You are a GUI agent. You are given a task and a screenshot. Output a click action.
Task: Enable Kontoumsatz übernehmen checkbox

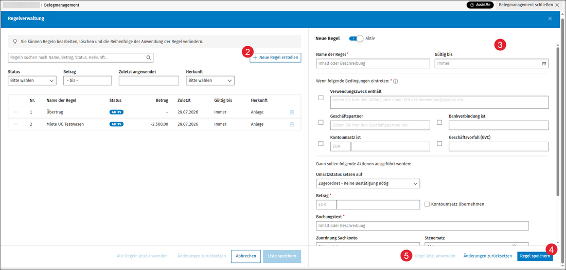pyautogui.click(x=427, y=204)
